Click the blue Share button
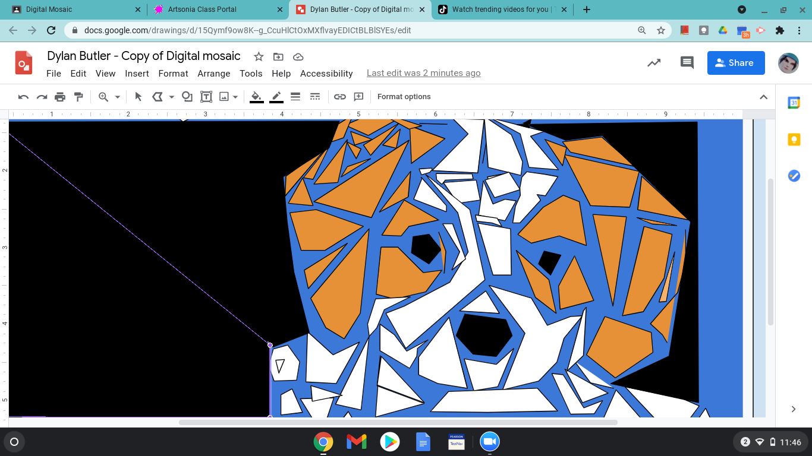 735,63
